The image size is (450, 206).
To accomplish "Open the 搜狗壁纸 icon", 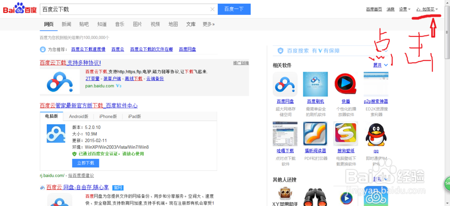I will click(x=346, y=134).
